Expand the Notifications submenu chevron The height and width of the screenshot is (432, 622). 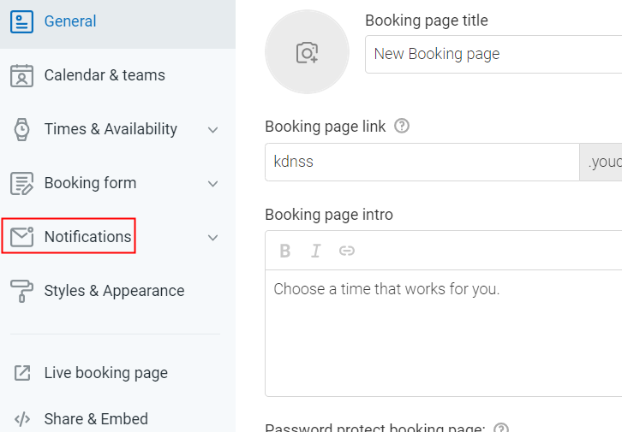213,238
